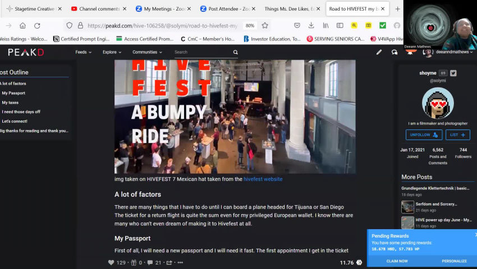Jump to A lot of factors outline
This screenshot has width=477, height=269.
pos(13,84)
